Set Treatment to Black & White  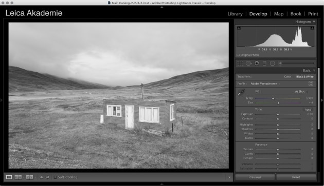pos(305,77)
